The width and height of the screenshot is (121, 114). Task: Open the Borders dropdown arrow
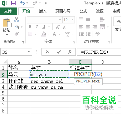click(x=35, y=34)
